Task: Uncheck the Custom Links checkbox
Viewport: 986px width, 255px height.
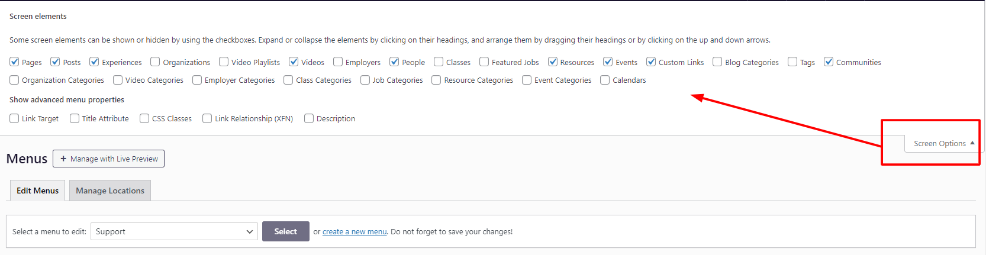Action: (651, 62)
